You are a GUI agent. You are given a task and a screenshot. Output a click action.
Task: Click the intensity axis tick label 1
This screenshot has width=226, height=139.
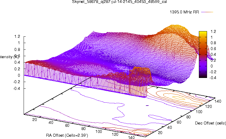(x=19, y=43)
